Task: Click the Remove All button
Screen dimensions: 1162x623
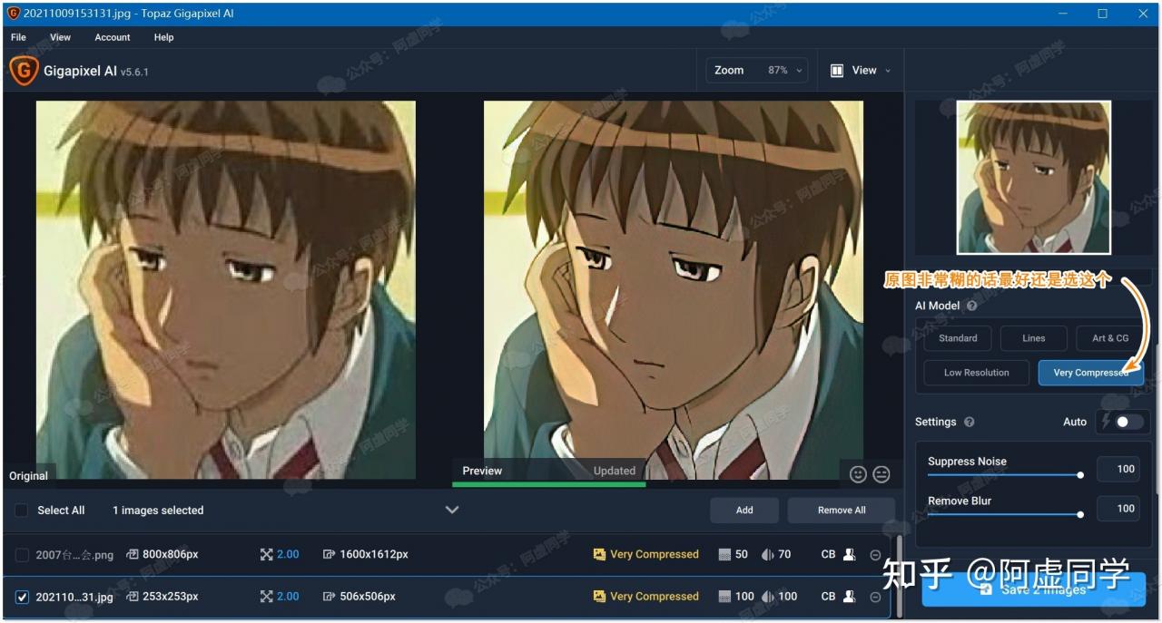Action: [x=842, y=511]
